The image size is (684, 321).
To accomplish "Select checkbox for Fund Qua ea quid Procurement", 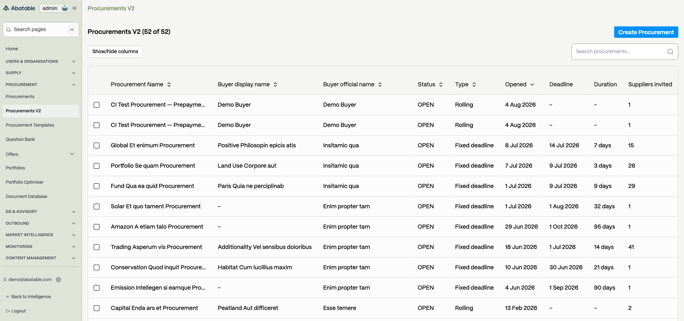I will click(x=97, y=186).
